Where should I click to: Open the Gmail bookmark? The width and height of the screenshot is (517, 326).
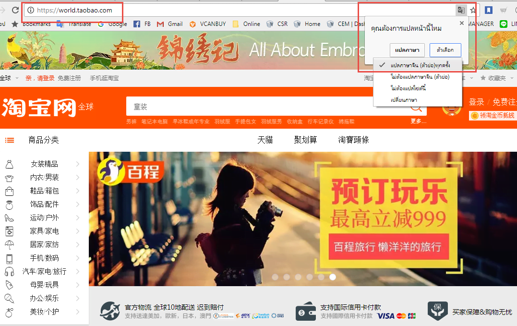[x=170, y=24]
